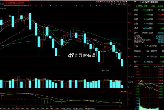Viewport: 164px width, 110px height.
Task: Collapse chart via arrow icon after 预测
Action: [x=126, y=2]
